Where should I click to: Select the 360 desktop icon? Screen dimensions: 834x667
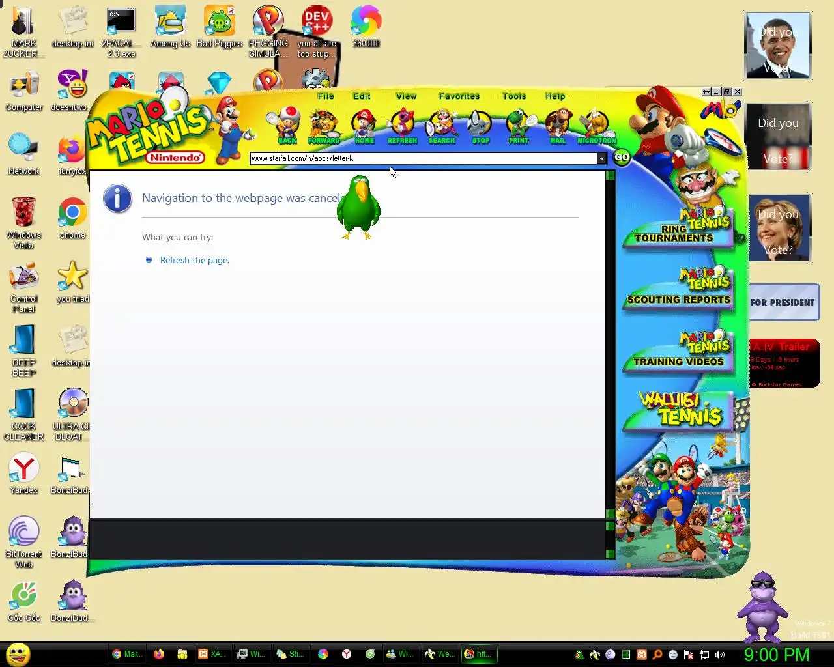coord(366,27)
